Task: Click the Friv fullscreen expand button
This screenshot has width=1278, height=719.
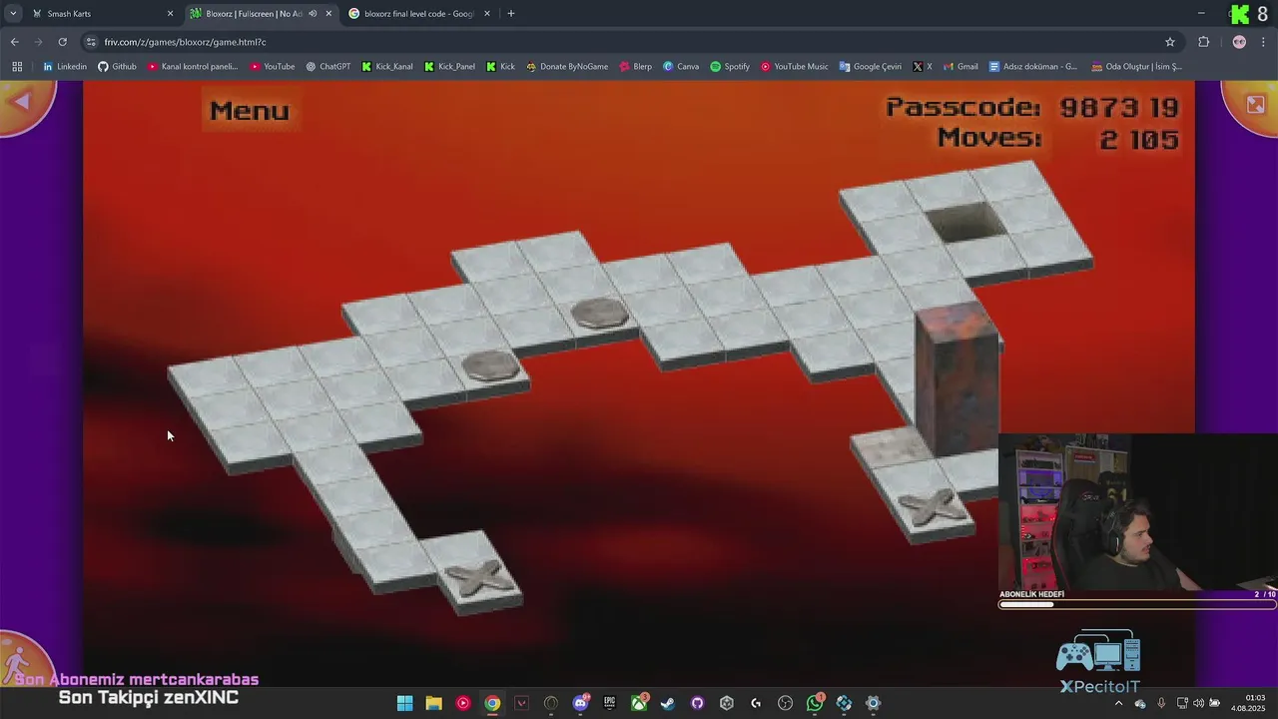Action: [x=1255, y=103]
